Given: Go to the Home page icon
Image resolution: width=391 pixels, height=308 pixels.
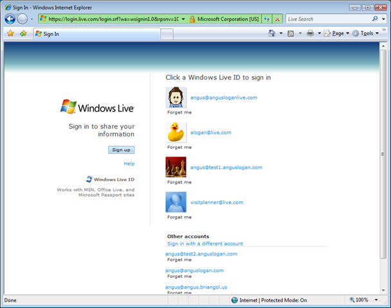Looking at the screenshot, I should [x=272, y=33].
